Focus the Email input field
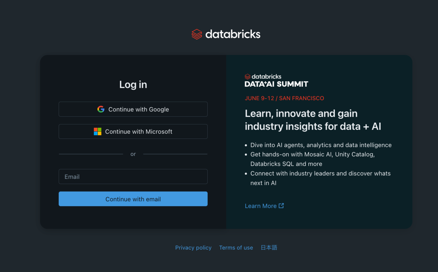The height and width of the screenshot is (272, 438). coord(133,177)
